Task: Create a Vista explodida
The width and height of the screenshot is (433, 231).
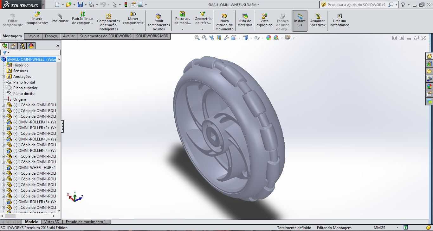Action: (264, 20)
